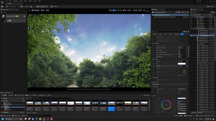Open File Explorer from the taskbar
This screenshot has width=216, height=121.
pyautogui.click(x=40, y=119)
